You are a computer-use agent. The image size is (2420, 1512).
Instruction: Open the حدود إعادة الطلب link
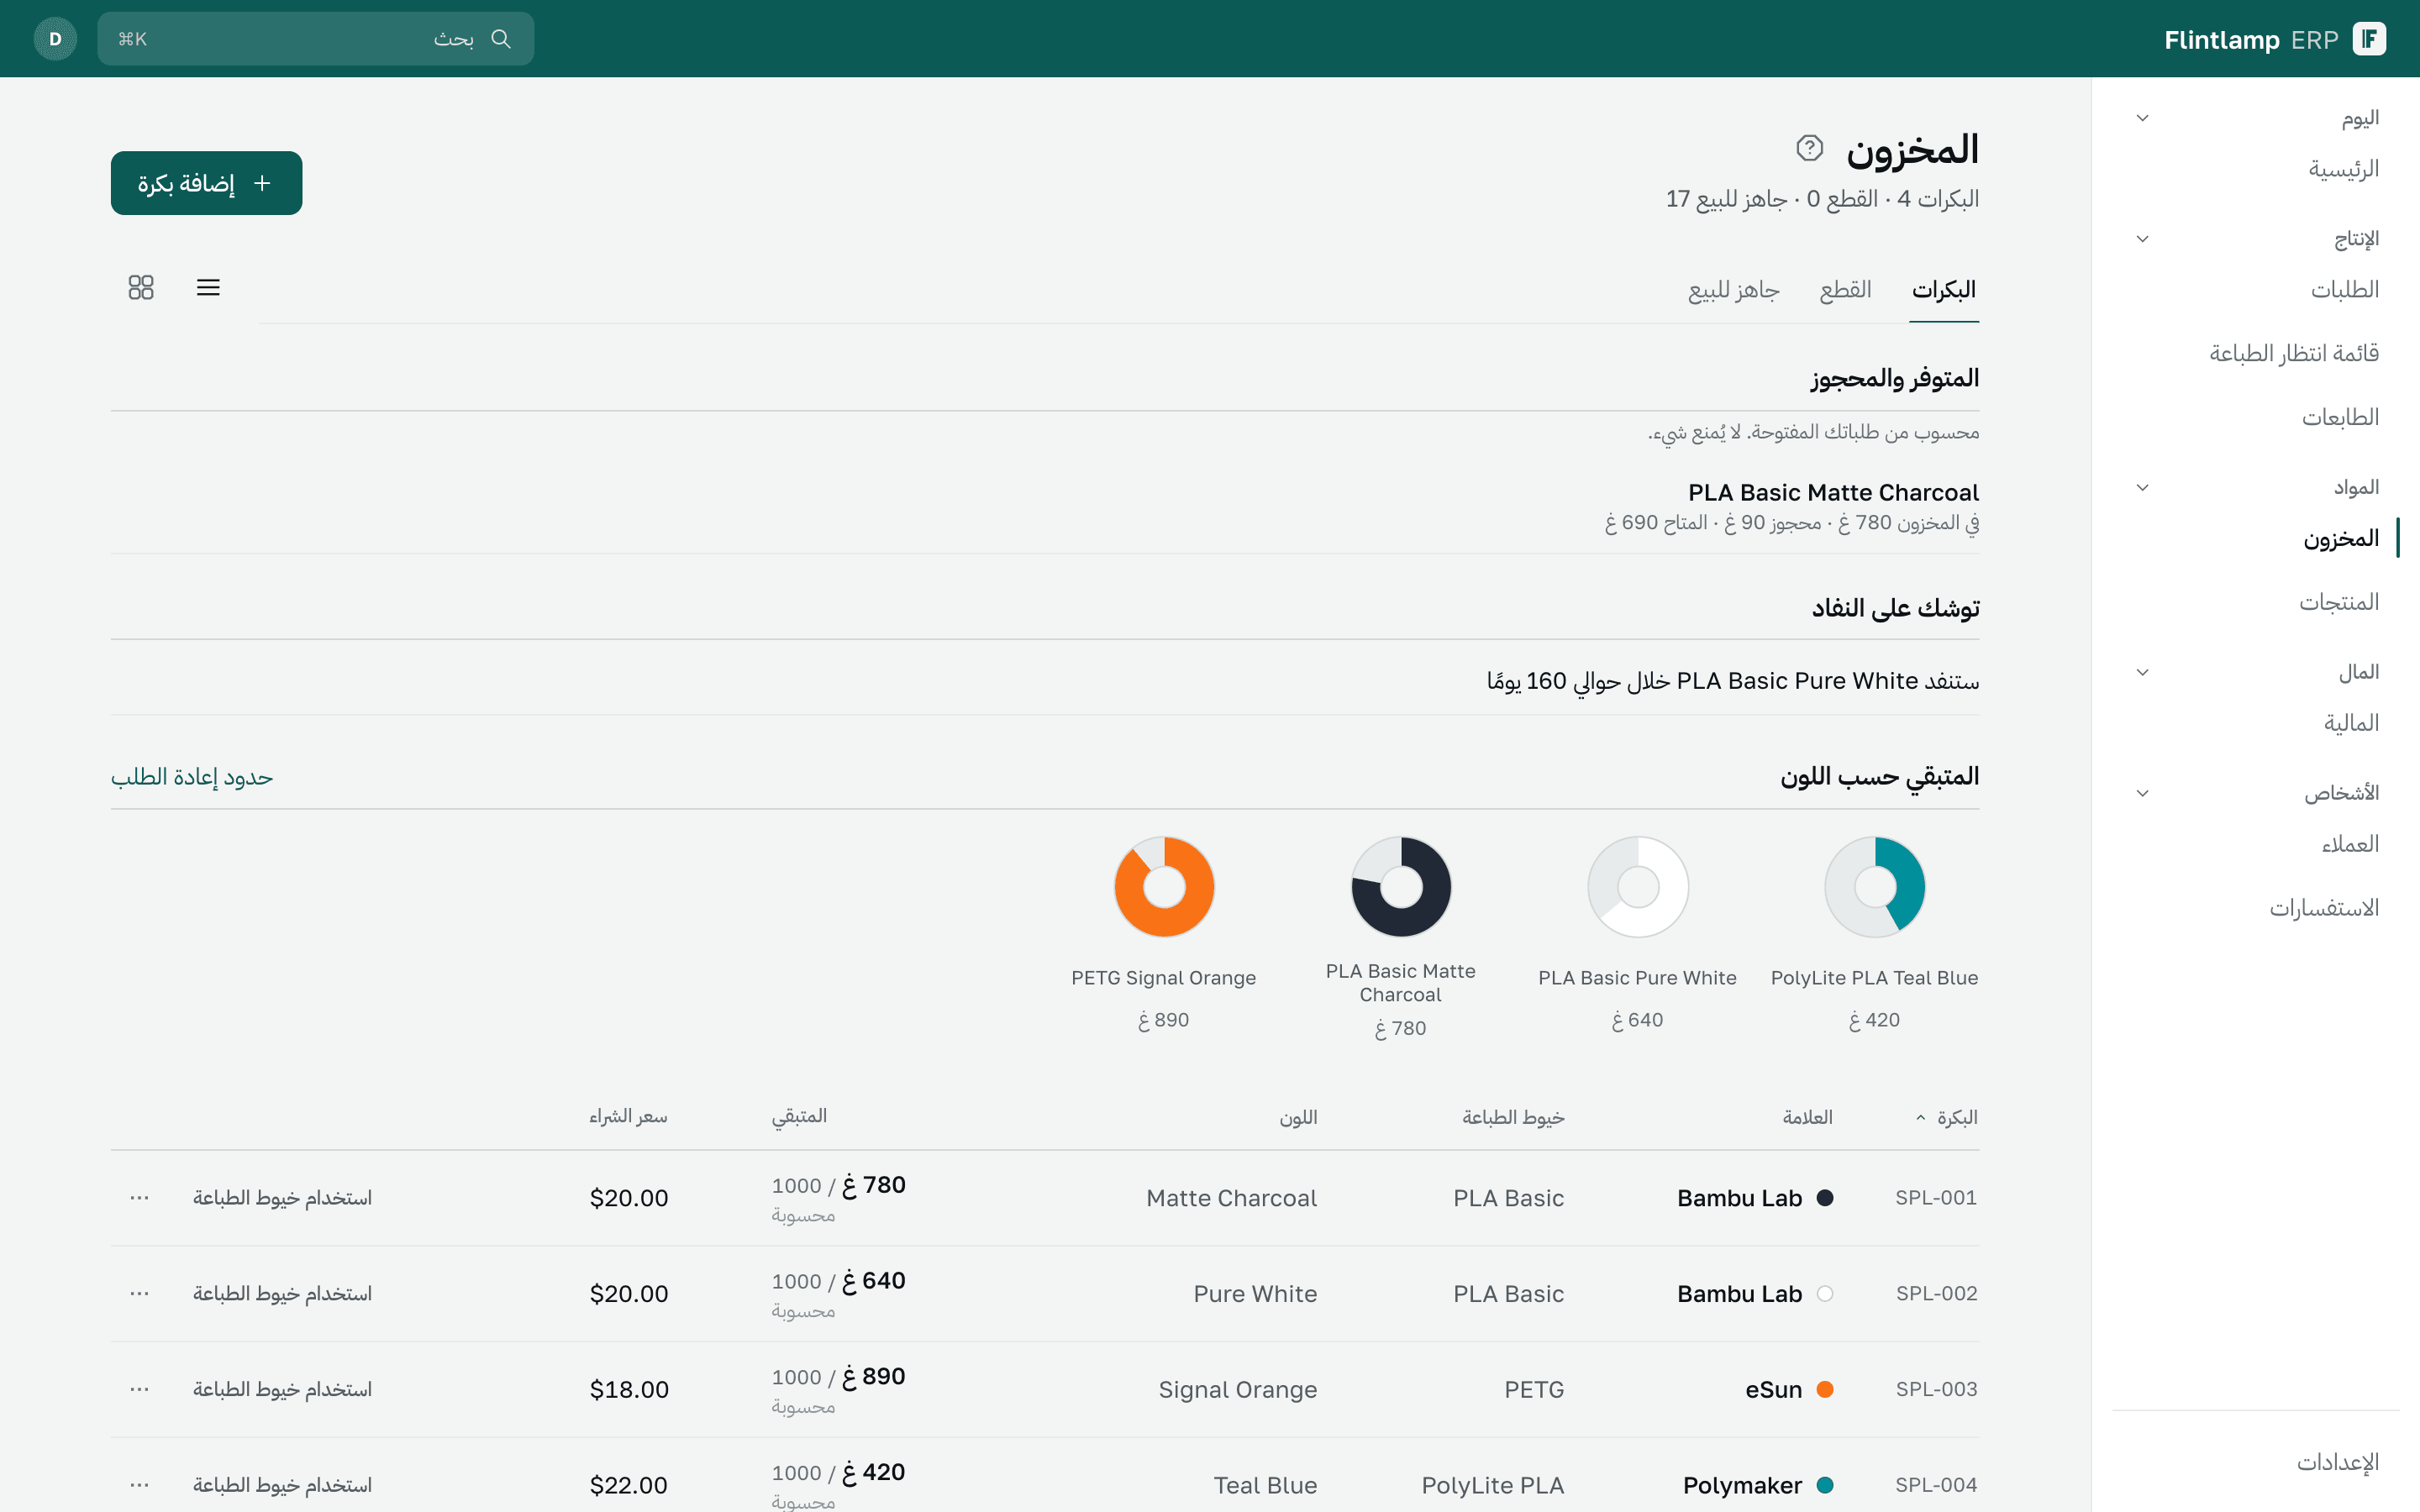pos(192,777)
